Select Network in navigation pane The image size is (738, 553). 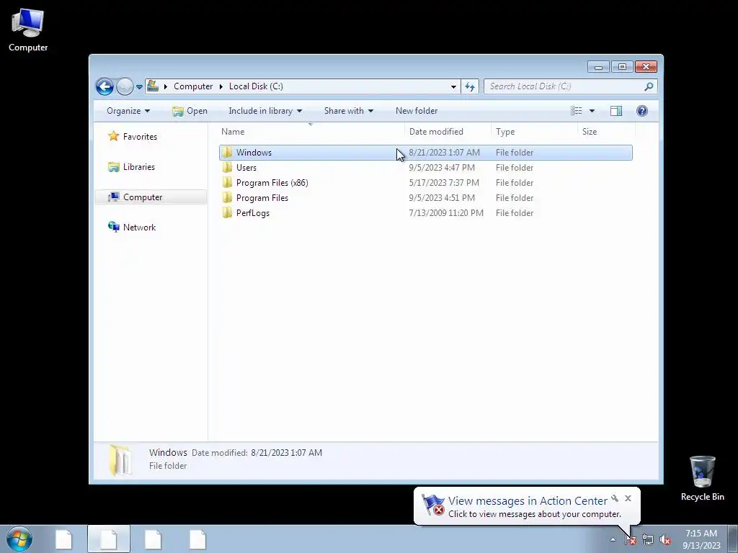(139, 227)
